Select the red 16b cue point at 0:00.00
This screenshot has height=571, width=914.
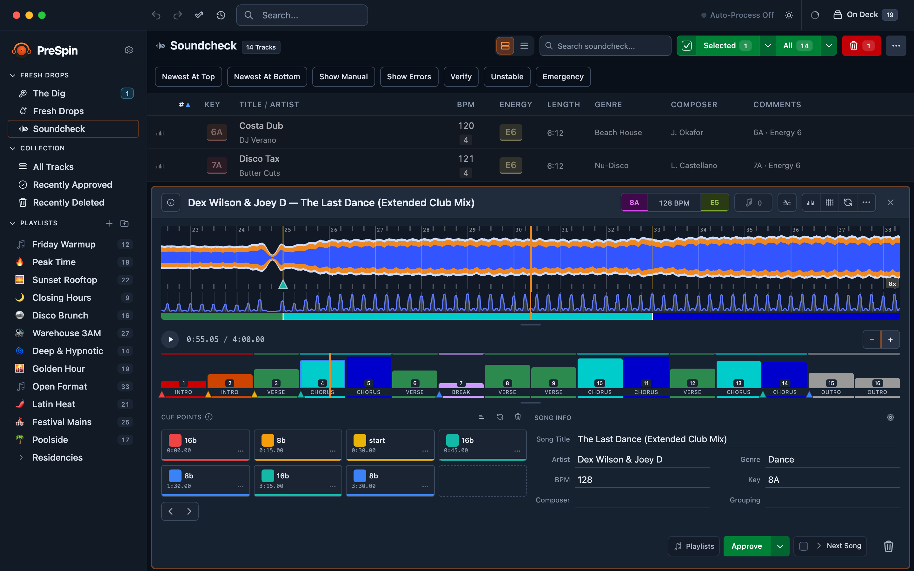tap(205, 444)
